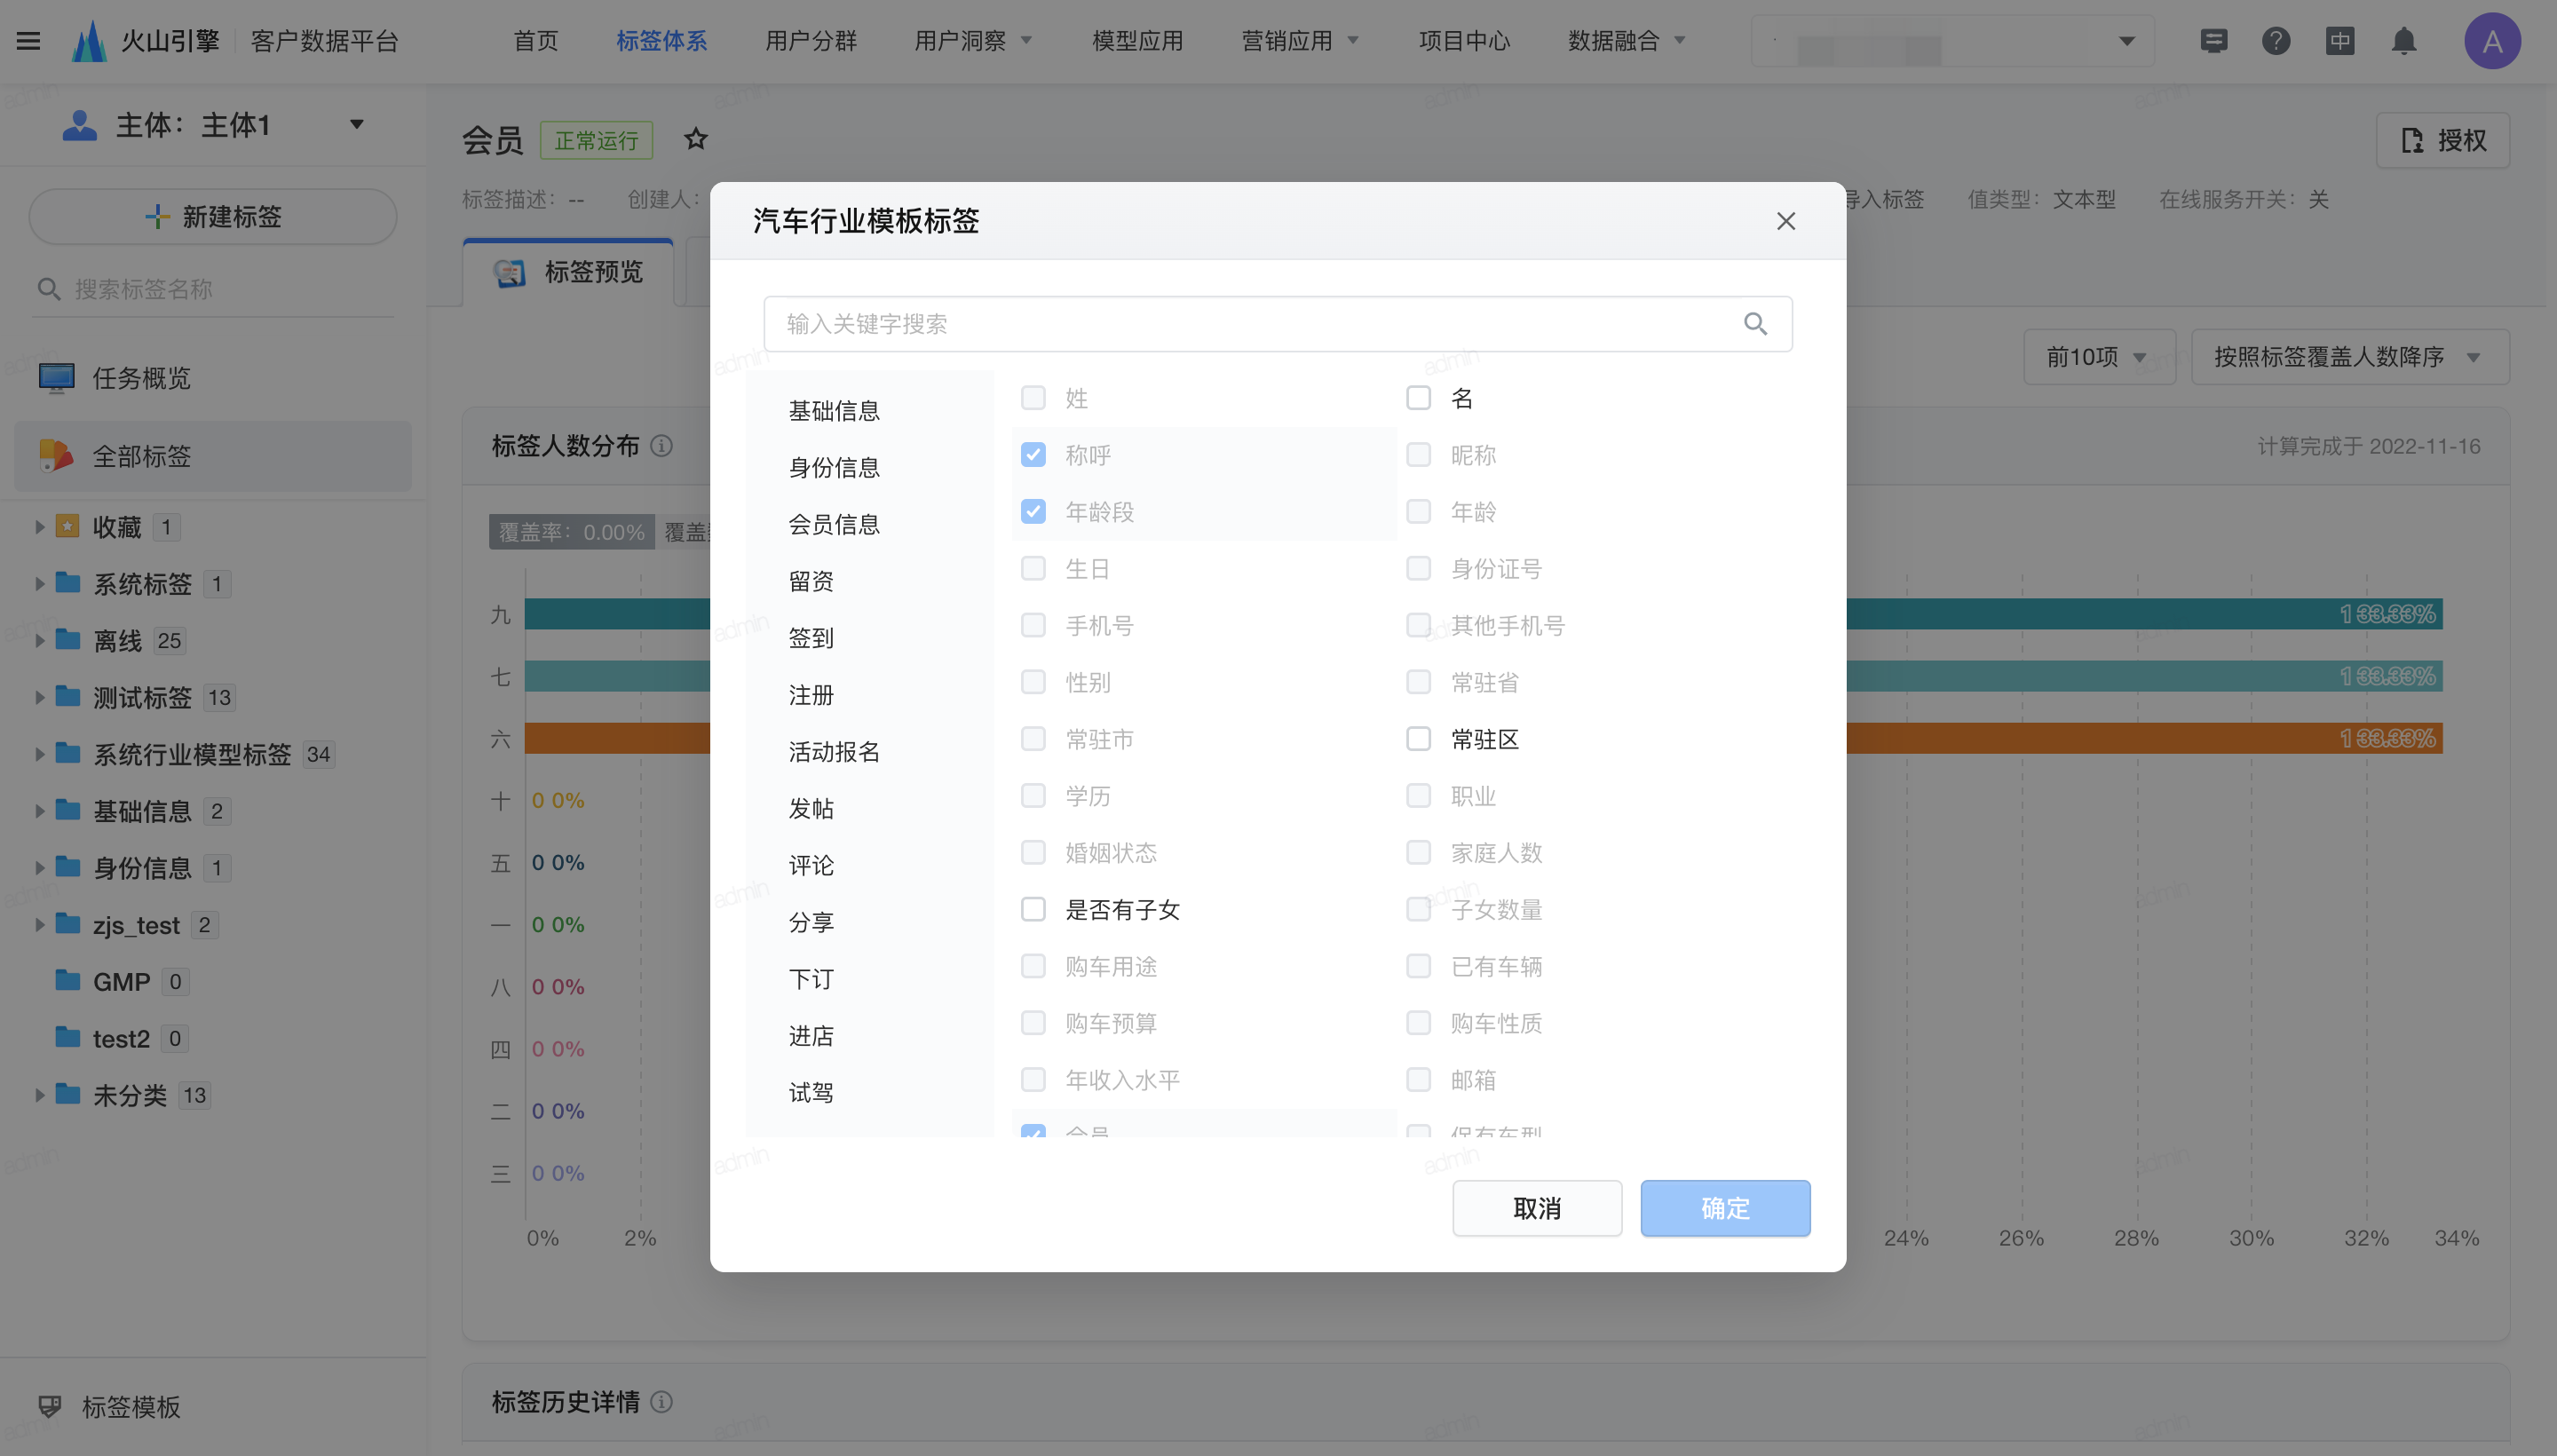Uncheck the 年龄段 checkbox
This screenshot has height=1456, width=2557.
(1033, 512)
